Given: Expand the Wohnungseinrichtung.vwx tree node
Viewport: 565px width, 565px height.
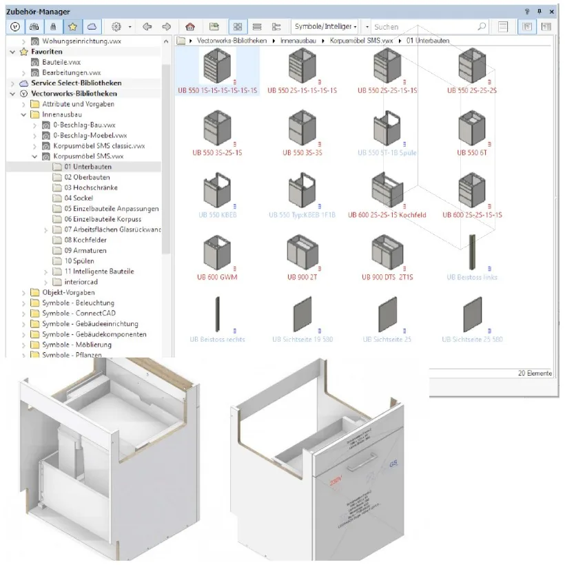Looking at the screenshot, I should click(24, 41).
